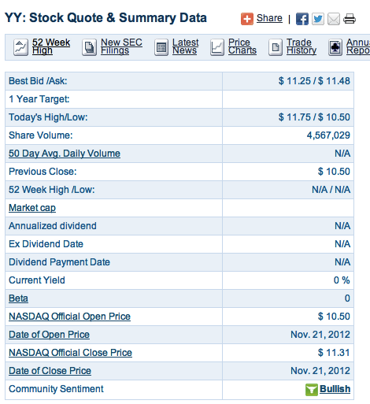The width and height of the screenshot is (370, 404).
Task: Open the Share link
Action: click(x=269, y=18)
